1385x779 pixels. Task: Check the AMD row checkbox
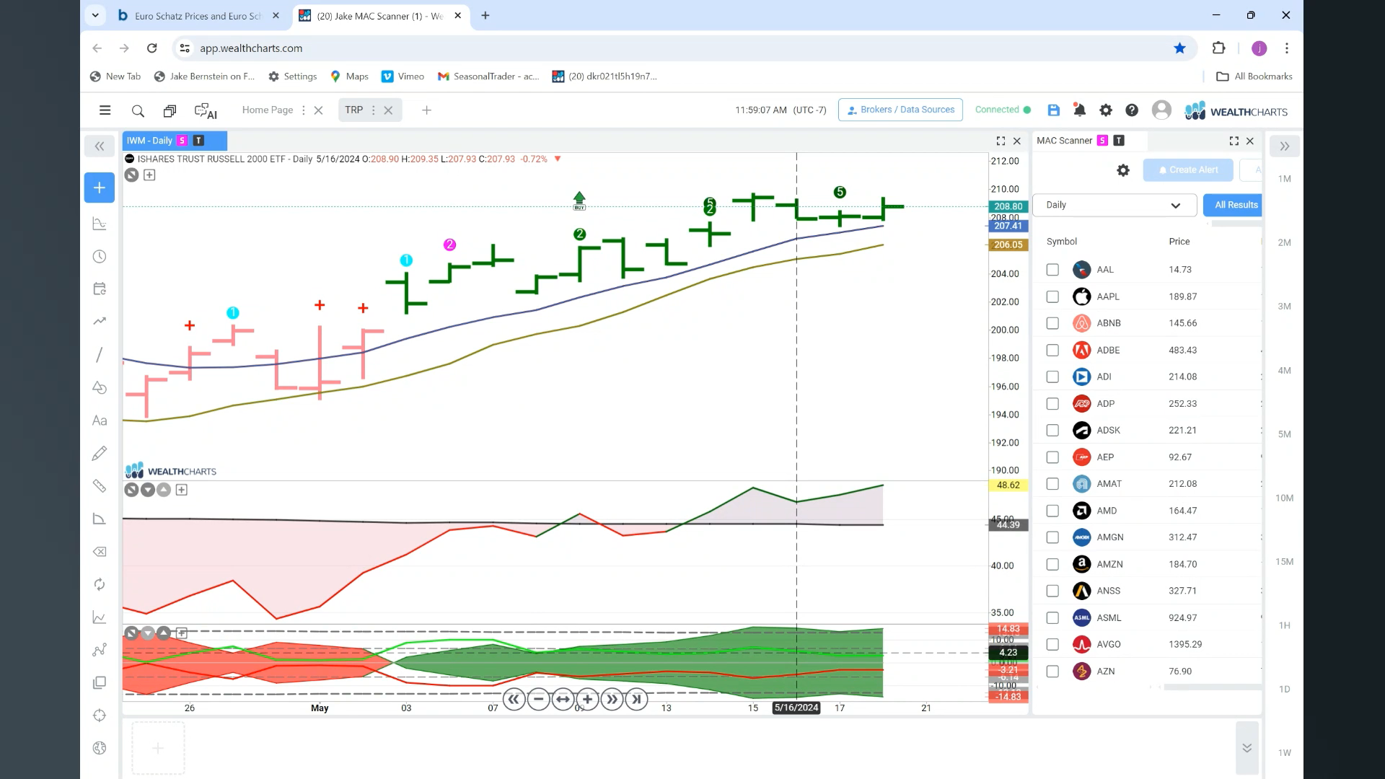coord(1052,511)
